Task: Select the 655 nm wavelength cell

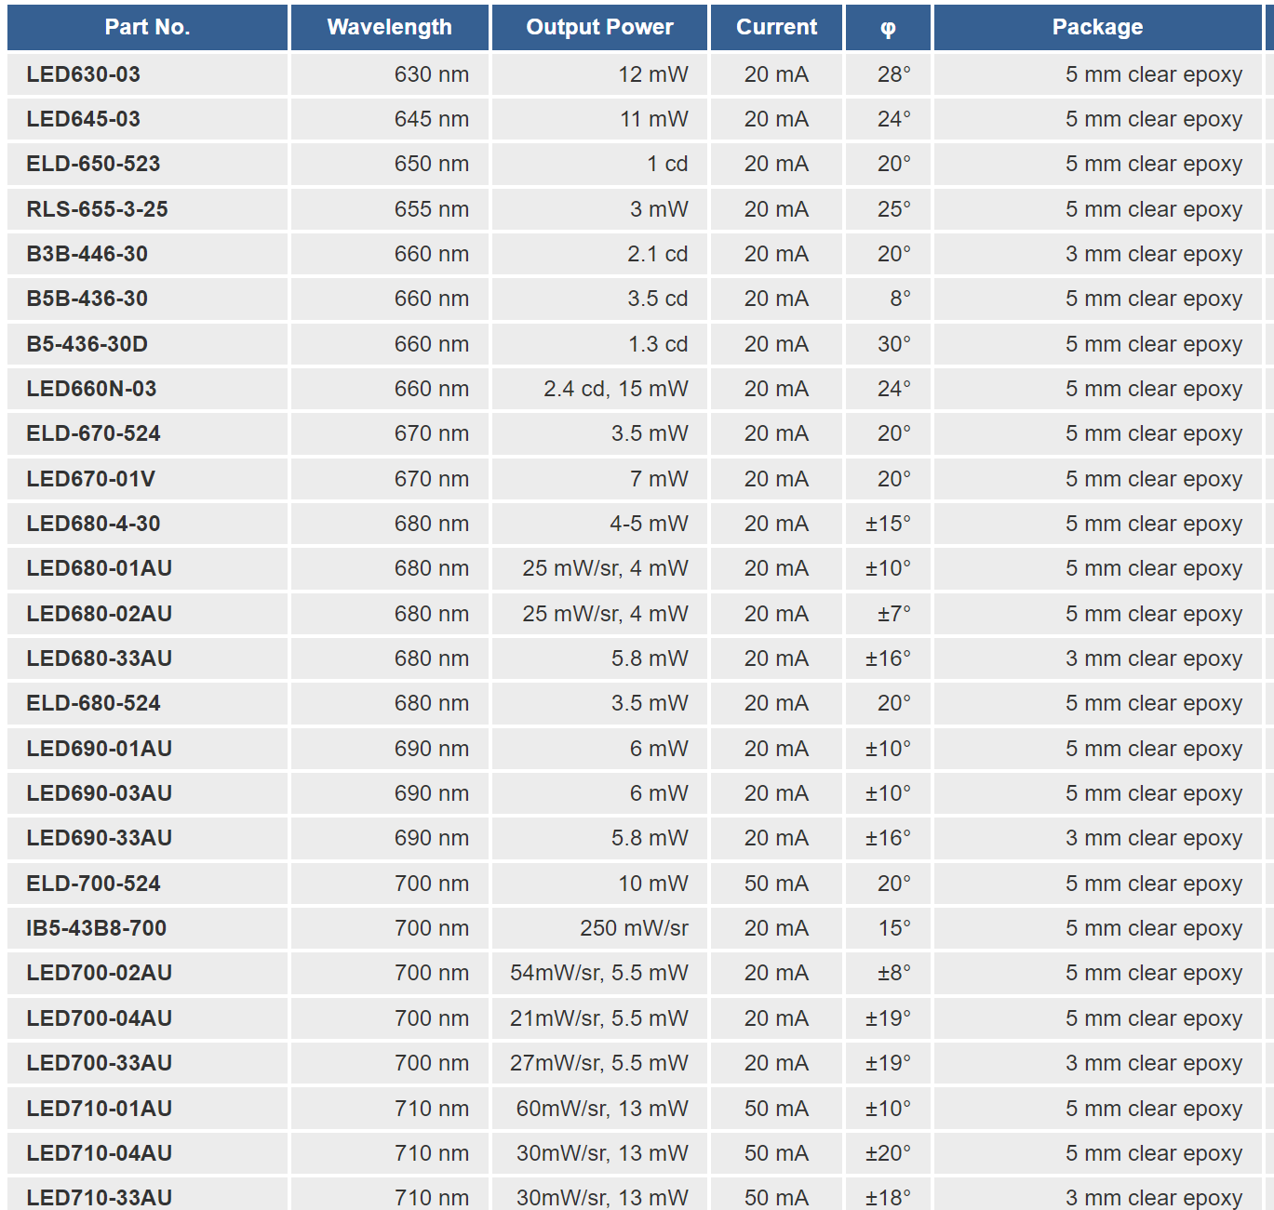Action: click(x=390, y=209)
